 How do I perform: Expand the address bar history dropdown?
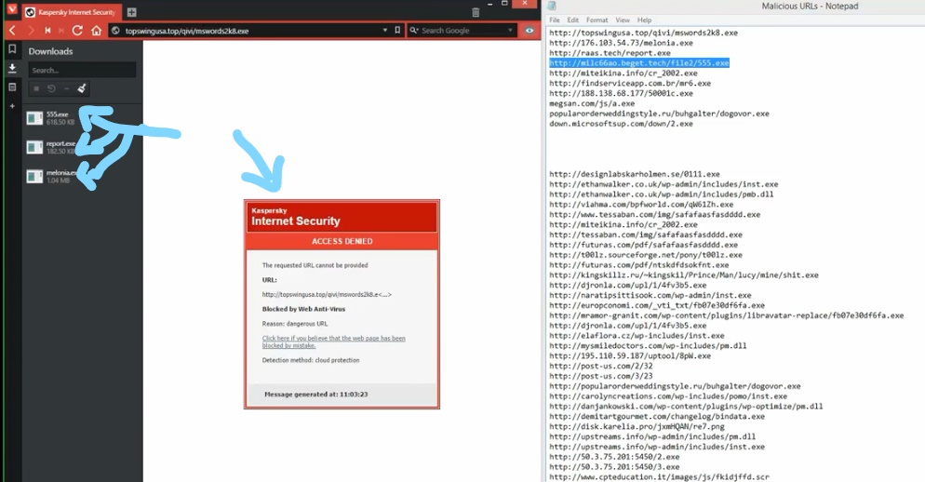[384, 30]
